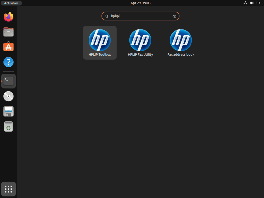Image resolution: width=264 pixels, height=198 pixels.
Task: Open the power options menu
Action: point(258,3)
